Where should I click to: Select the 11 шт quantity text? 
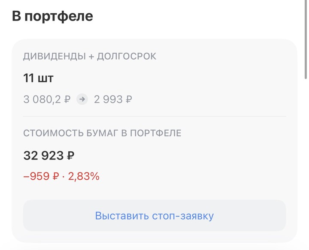pyautogui.click(x=38, y=78)
